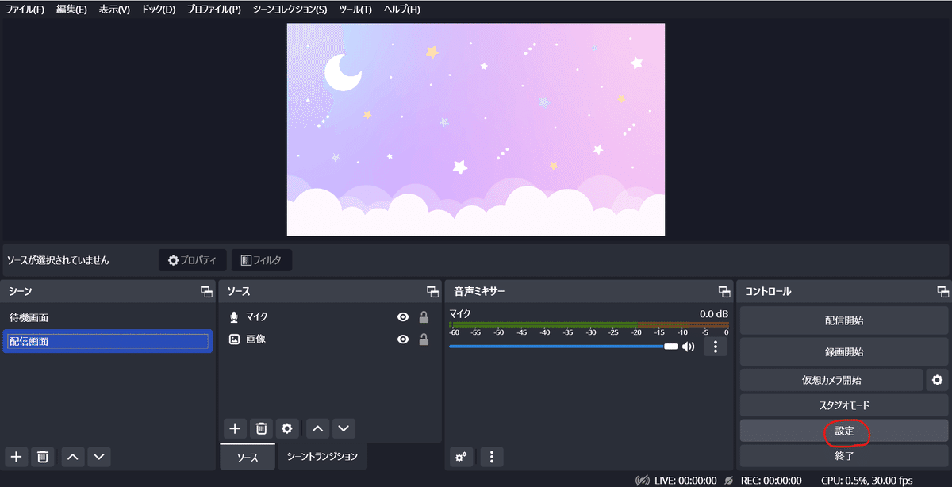Move scene down with arrow

tap(98, 456)
